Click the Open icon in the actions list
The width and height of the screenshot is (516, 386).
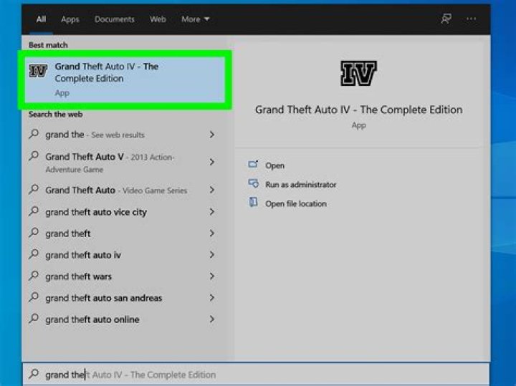tap(253, 165)
